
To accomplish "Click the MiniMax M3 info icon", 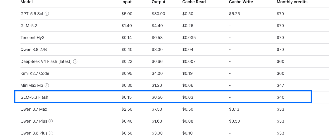I will click(x=47, y=85).
